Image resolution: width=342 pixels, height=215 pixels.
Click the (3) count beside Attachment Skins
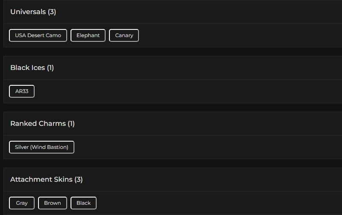point(78,180)
